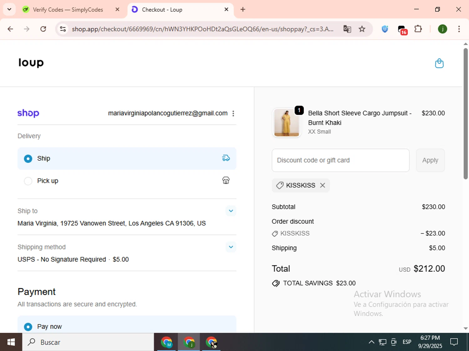
Task: Click the Bella Short Sleeve Cargo Jumpsuit title
Action: 360,118
